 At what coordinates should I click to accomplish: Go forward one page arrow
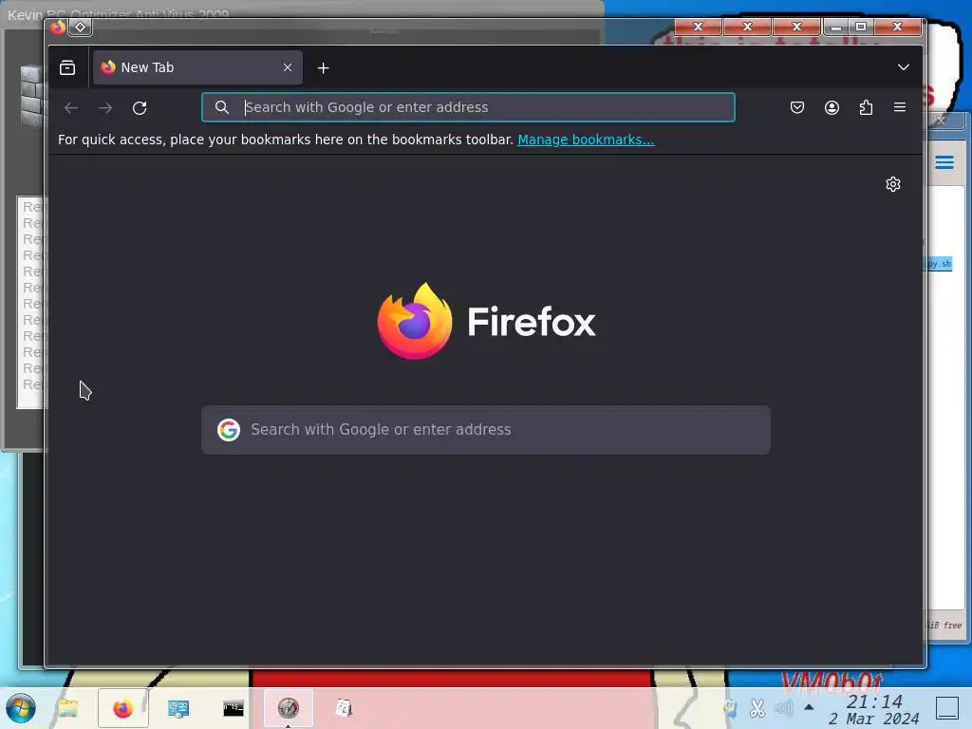coord(105,108)
